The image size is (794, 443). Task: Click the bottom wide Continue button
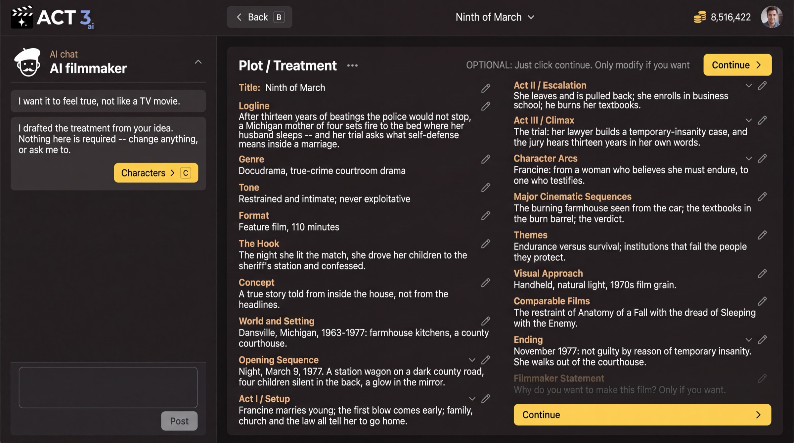click(642, 415)
